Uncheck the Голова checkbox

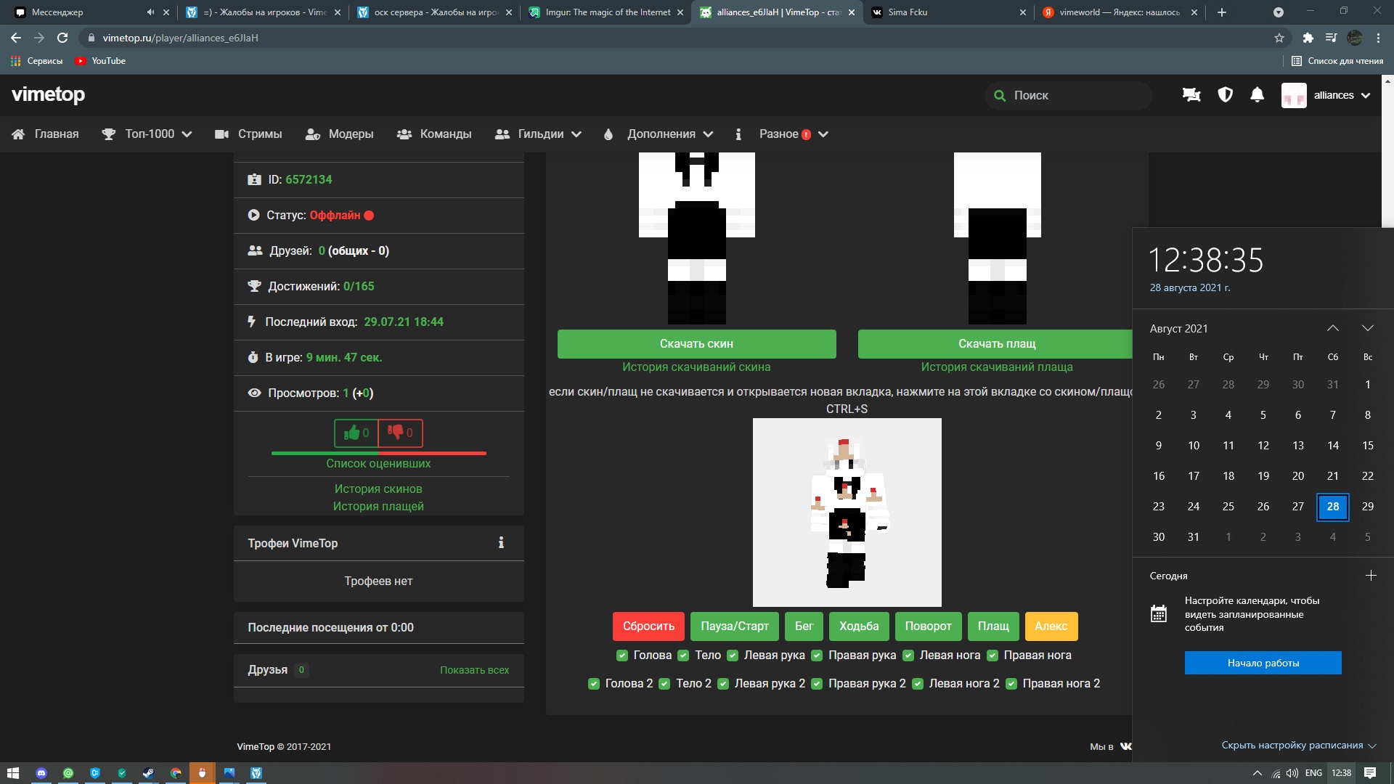coord(622,656)
